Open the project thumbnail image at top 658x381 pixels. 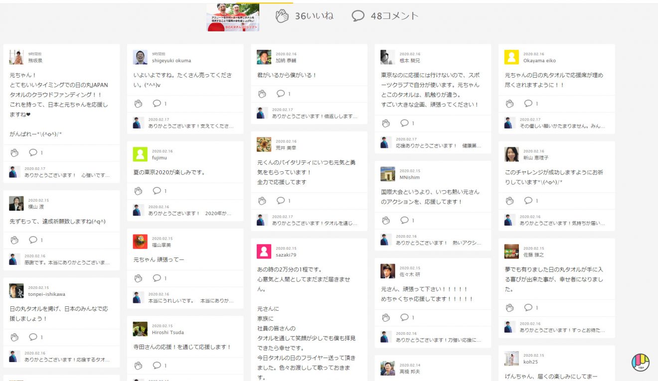pos(233,17)
